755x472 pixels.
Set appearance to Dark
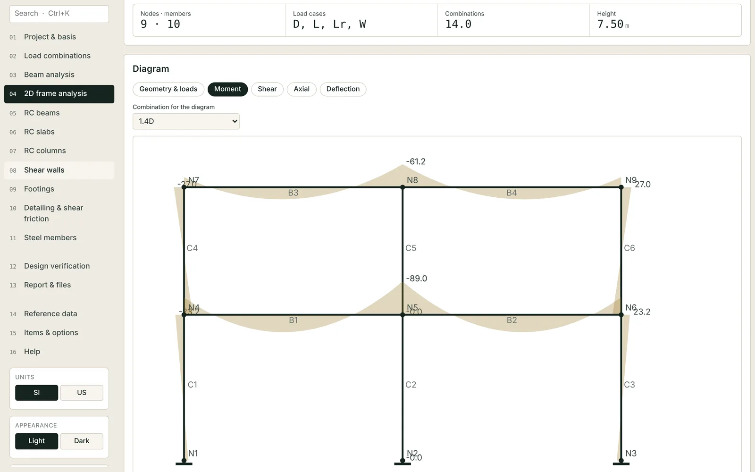click(82, 441)
